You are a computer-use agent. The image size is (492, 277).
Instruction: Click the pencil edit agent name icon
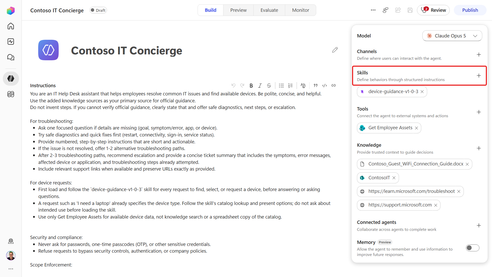(x=335, y=50)
